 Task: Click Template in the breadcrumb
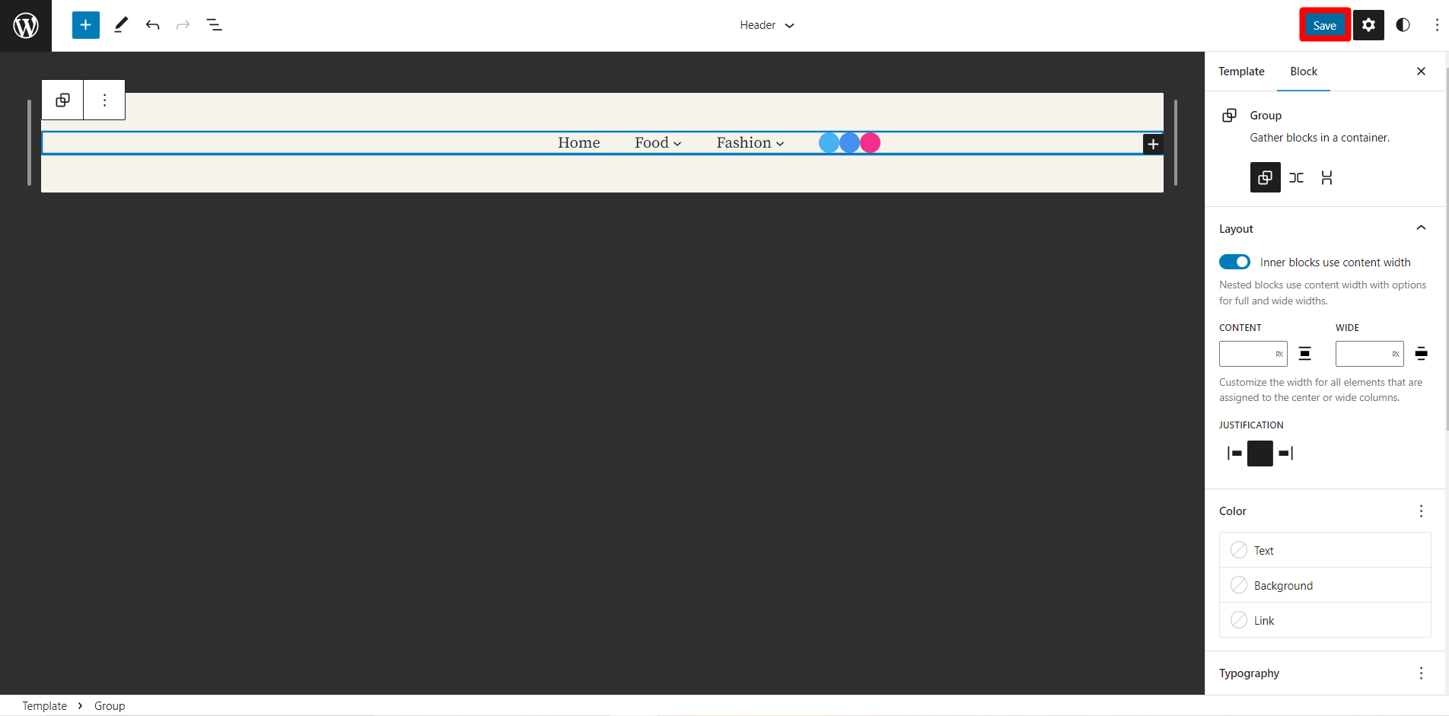click(x=45, y=706)
